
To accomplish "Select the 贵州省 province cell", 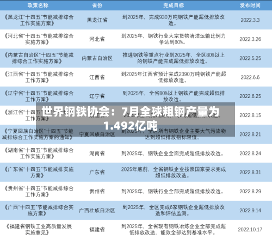I will pos(97,191).
